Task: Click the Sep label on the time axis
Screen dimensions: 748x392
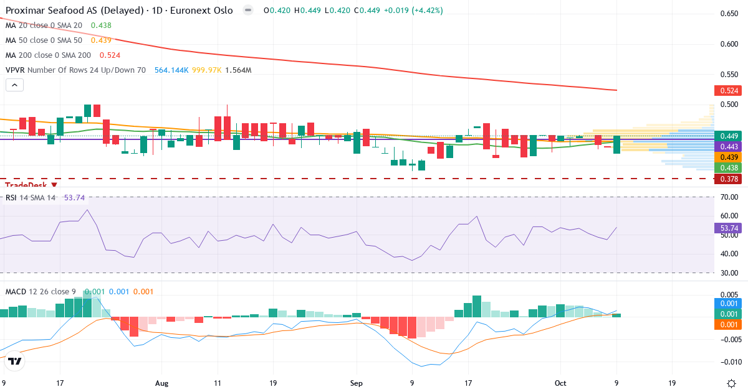Action: click(x=356, y=383)
